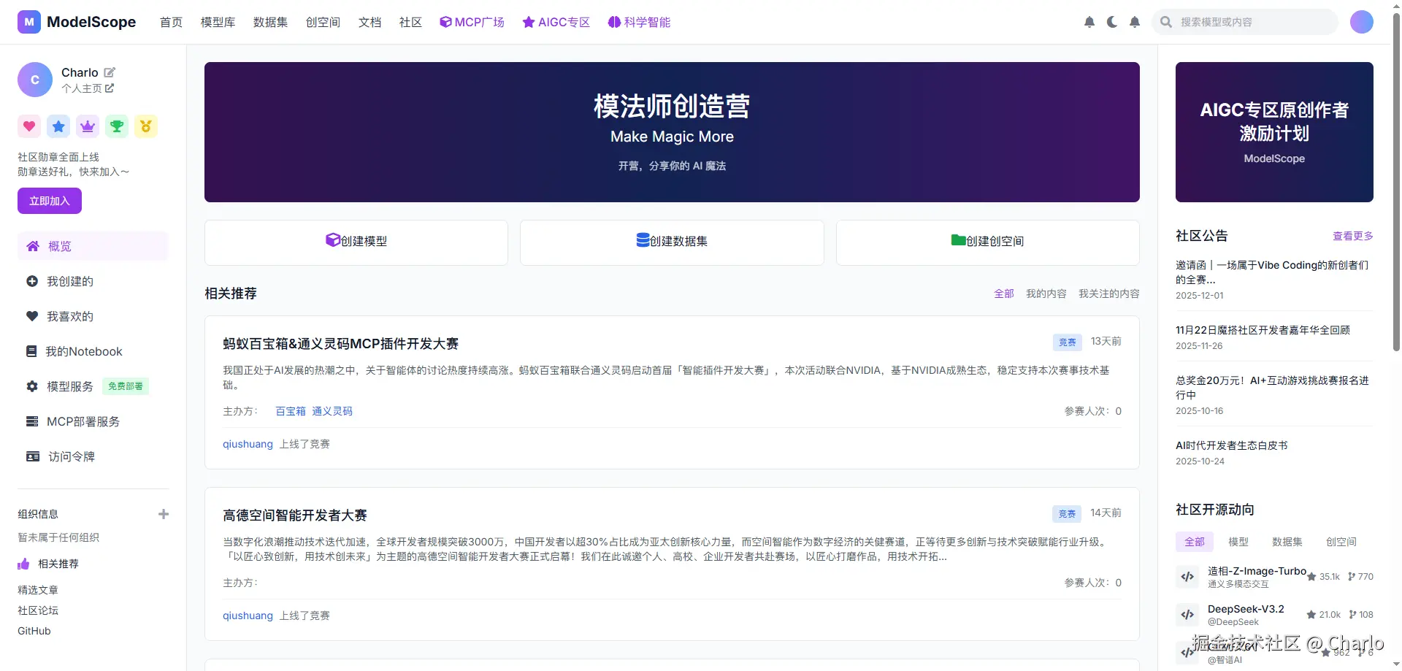Click the ModelScope logo icon
1402x671 pixels.
click(x=29, y=22)
